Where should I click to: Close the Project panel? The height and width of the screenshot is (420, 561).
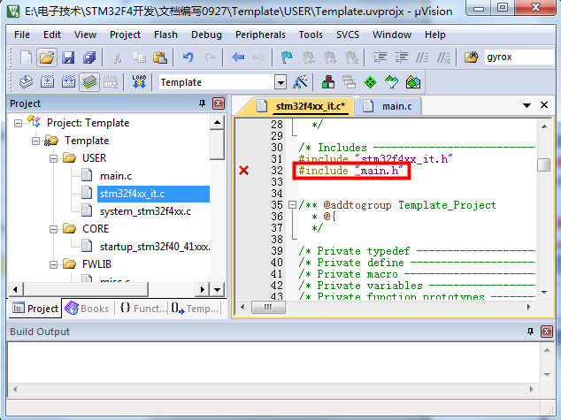coord(219,103)
